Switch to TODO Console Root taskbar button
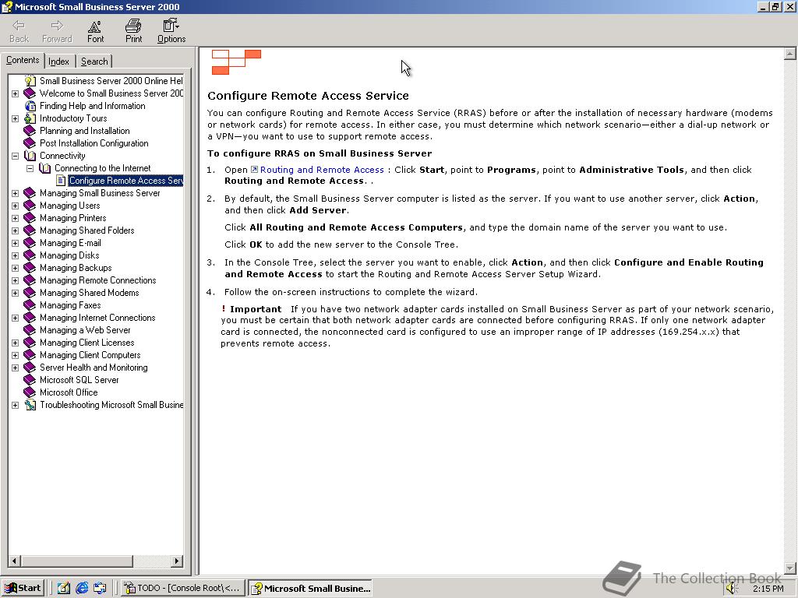 coord(184,589)
